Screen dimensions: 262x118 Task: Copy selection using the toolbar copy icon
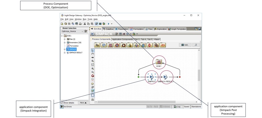(x=88, y=24)
